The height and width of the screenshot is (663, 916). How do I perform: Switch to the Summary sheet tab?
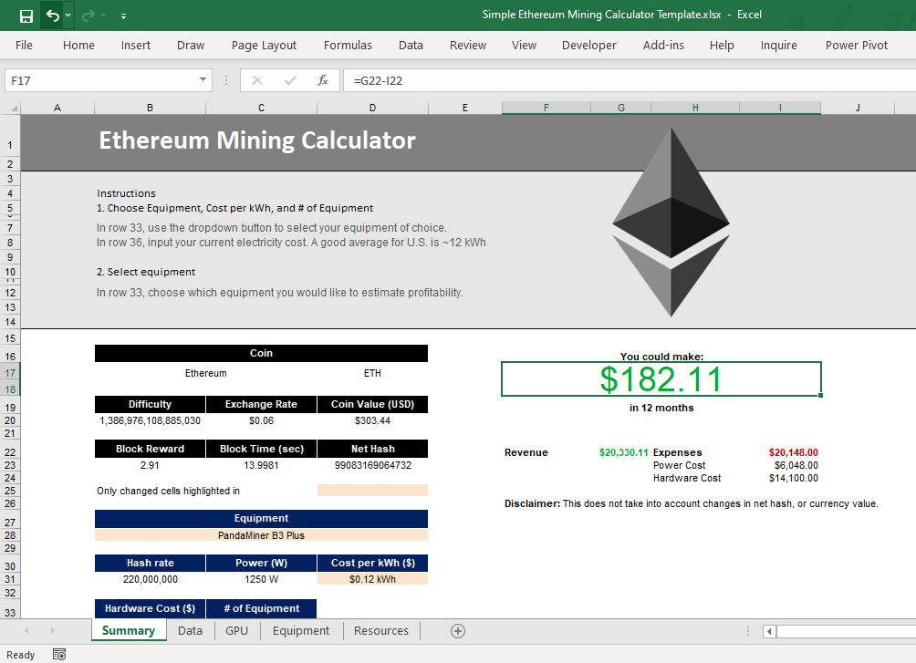click(129, 631)
